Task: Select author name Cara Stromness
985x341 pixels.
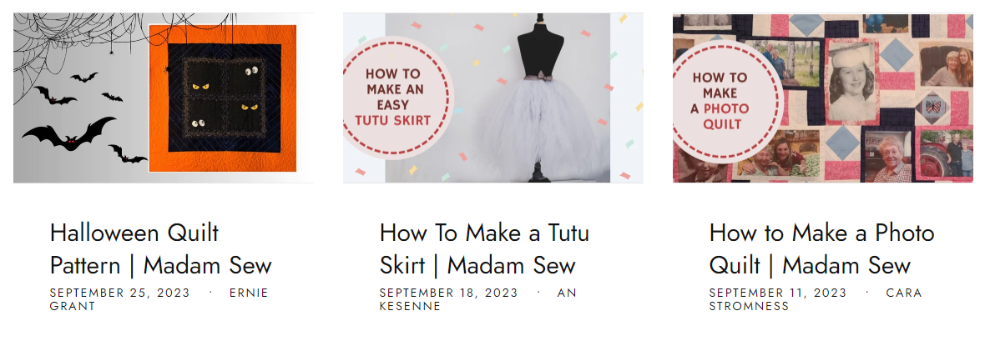Action: pos(816,299)
